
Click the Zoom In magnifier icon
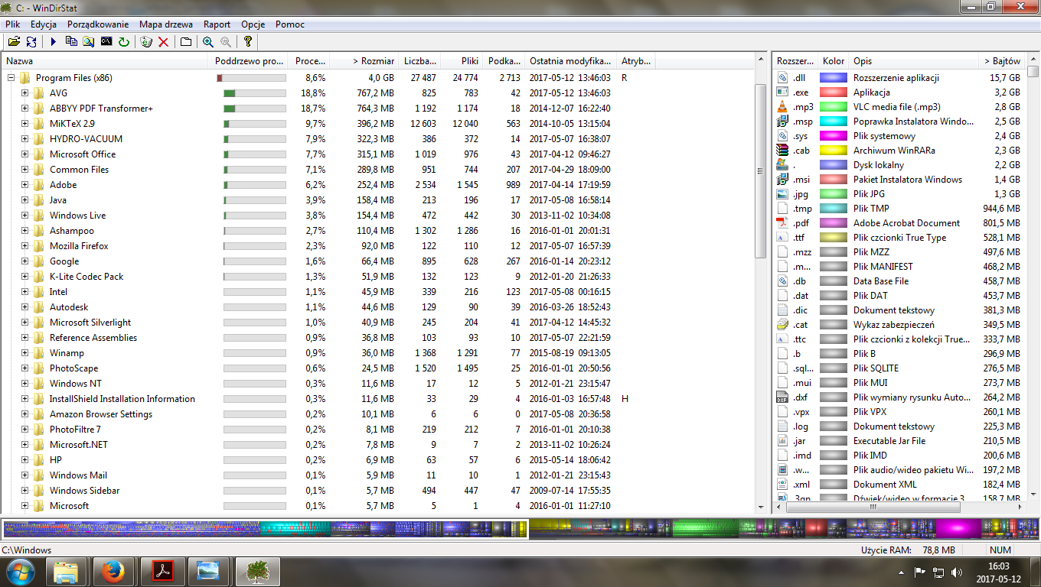pyautogui.click(x=208, y=42)
